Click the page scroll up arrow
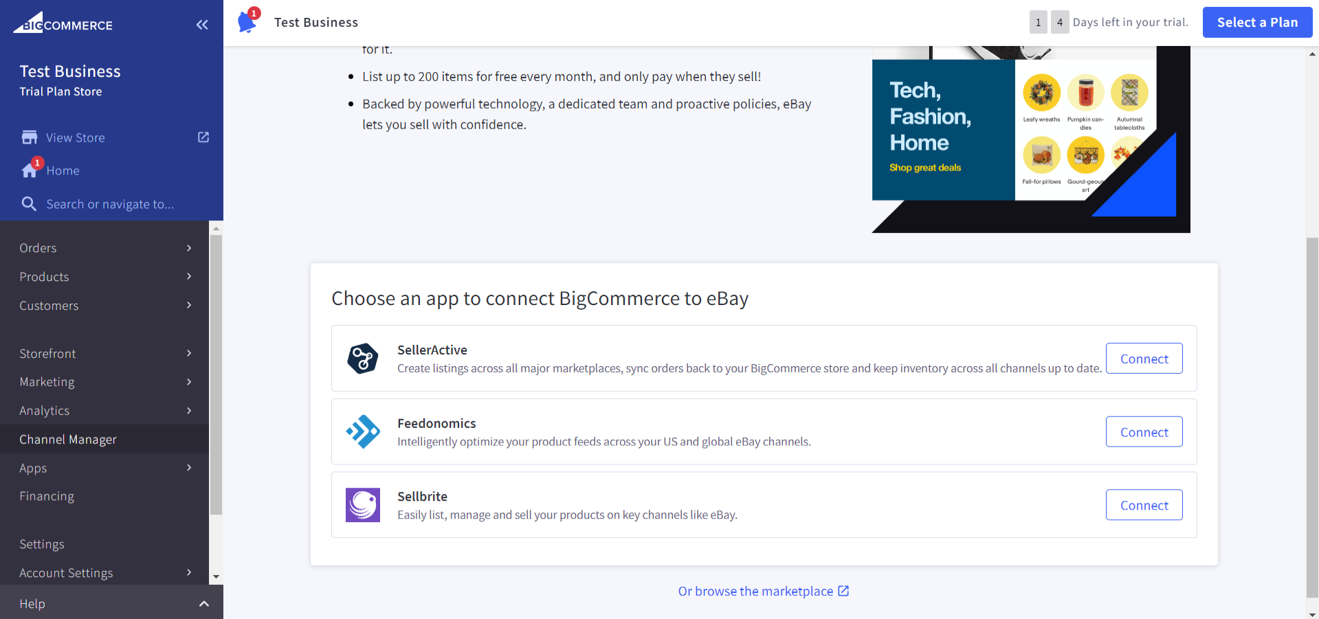This screenshot has width=1319, height=619. (x=1312, y=53)
